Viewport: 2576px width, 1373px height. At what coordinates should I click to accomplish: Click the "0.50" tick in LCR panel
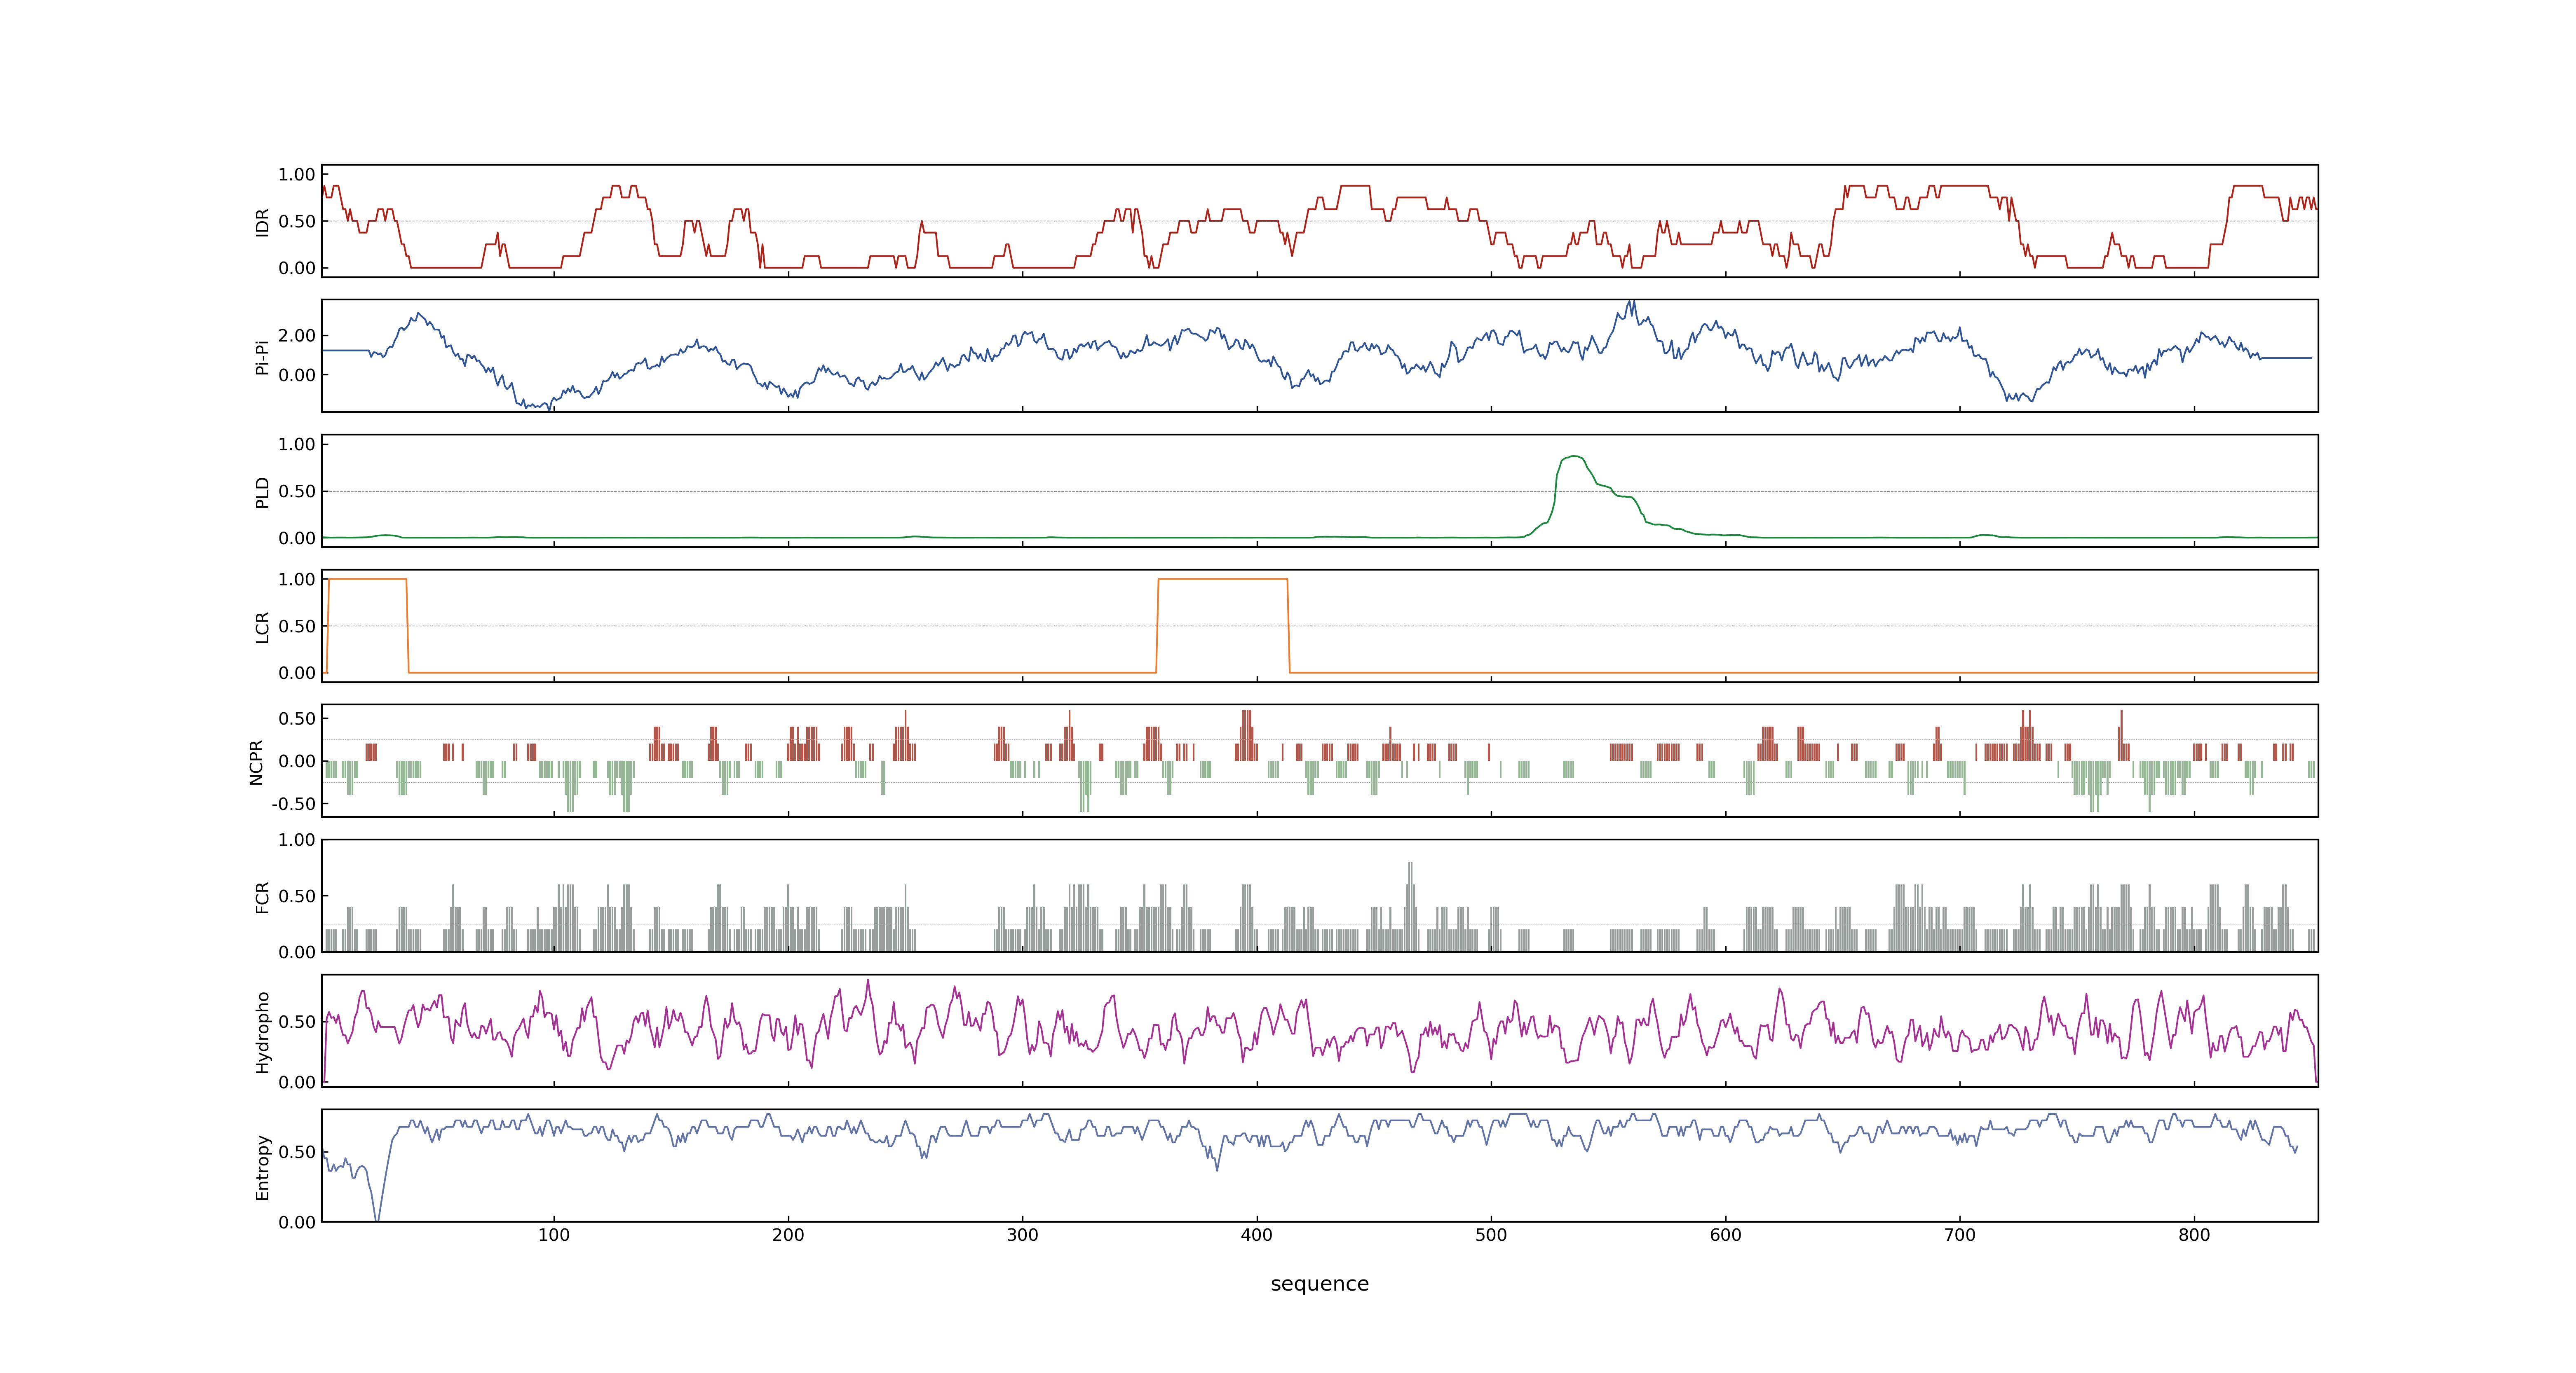pos(297,627)
